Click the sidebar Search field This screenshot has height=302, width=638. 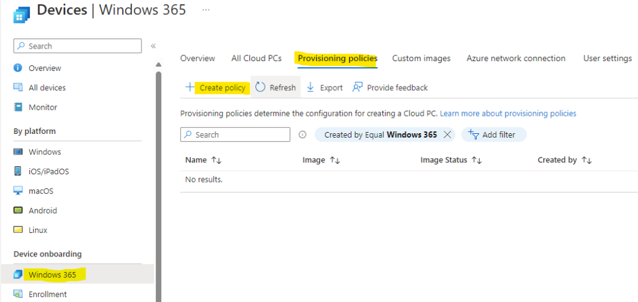coord(78,46)
